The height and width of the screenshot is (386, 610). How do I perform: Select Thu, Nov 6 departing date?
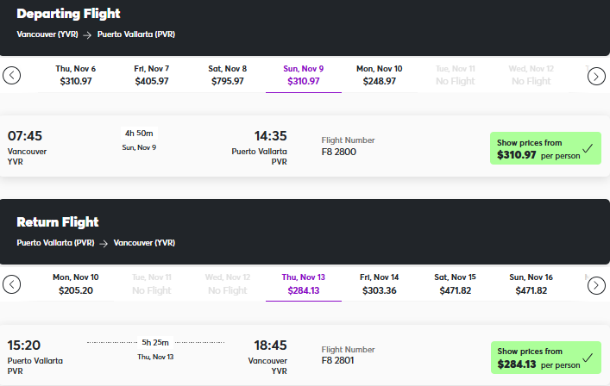click(76, 75)
